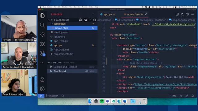
Task: Open the Explorer view in activity bar
Action: [42, 15]
